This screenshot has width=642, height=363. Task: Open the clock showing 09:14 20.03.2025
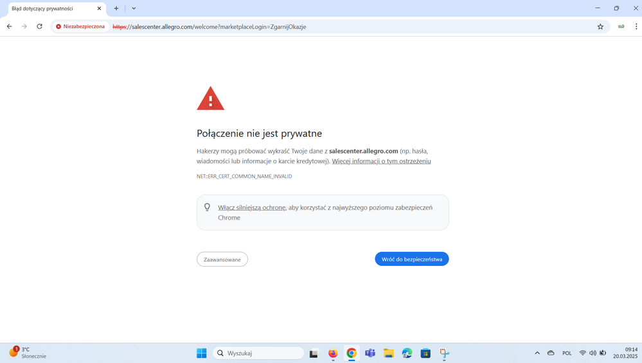(x=625, y=353)
